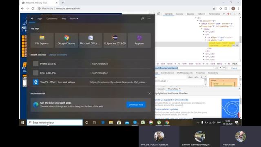
Task: Select Subham Subhrajyoti Nayak participant thumbnail
Action: point(200,136)
